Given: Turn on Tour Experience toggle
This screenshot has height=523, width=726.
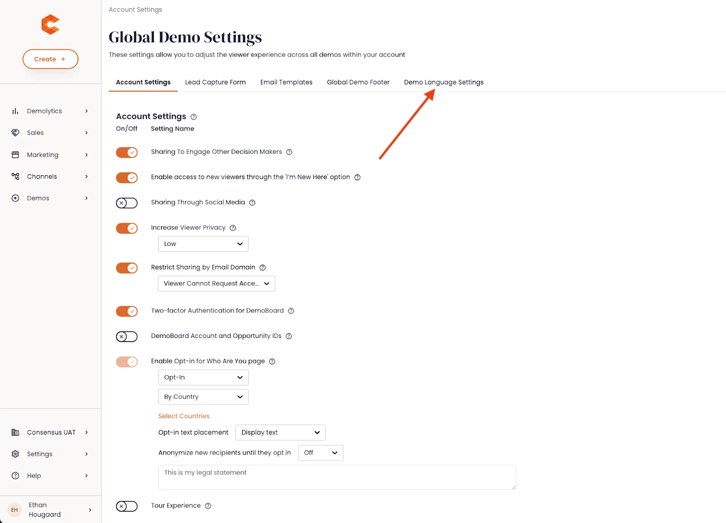Looking at the screenshot, I should click(x=127, y=506).
